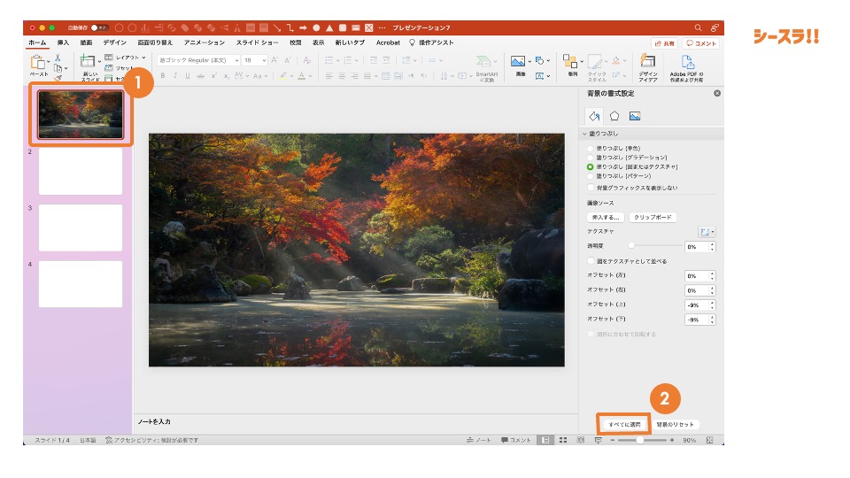
Task: Select gradient fill (グラデーション) radio button
Action: tap(591, 158)
